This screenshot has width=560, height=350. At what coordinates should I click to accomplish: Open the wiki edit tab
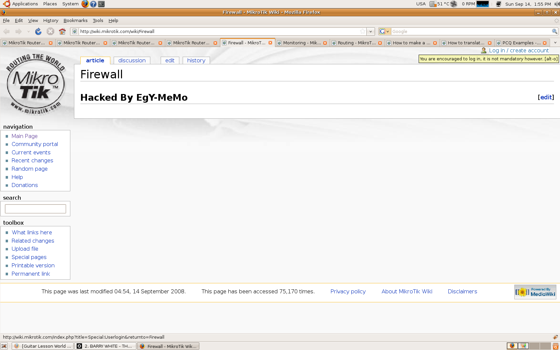170,60
